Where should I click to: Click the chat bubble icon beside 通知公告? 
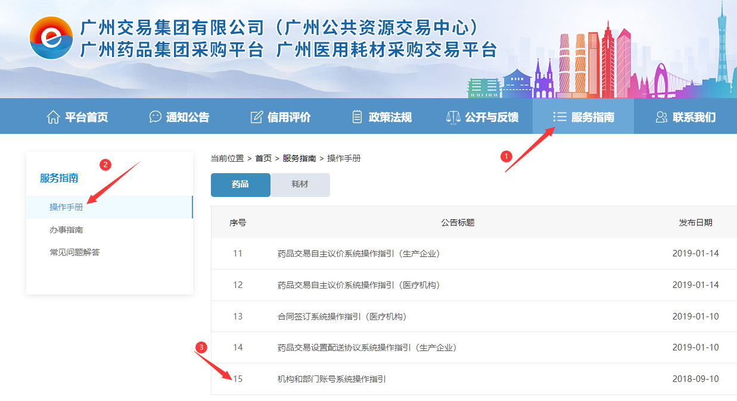pos(156,117)
